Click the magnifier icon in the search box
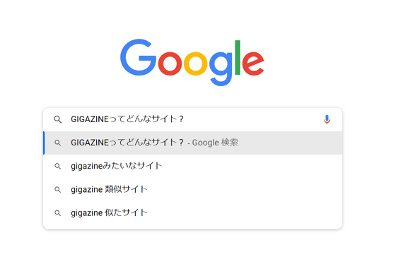The image size is (396, 259). click(x=58, y=119)
